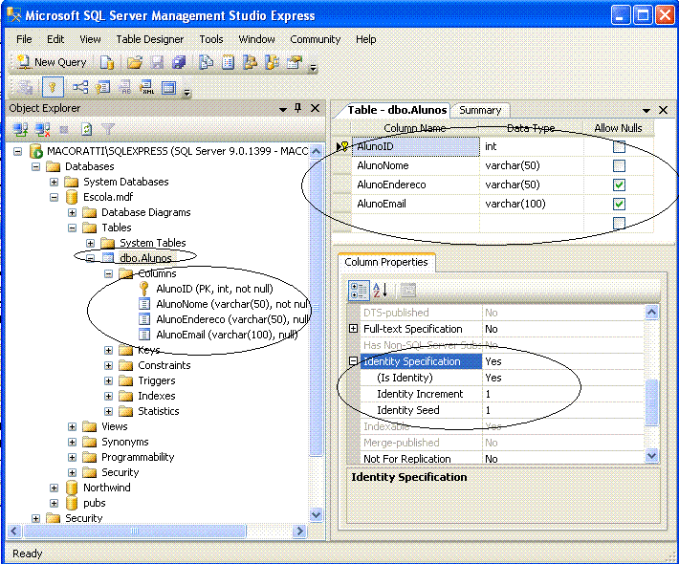Screen dimensions: 679x564
Task: Toggle Allow Nulls checkbox in empty row
Action: click(619, 223)
